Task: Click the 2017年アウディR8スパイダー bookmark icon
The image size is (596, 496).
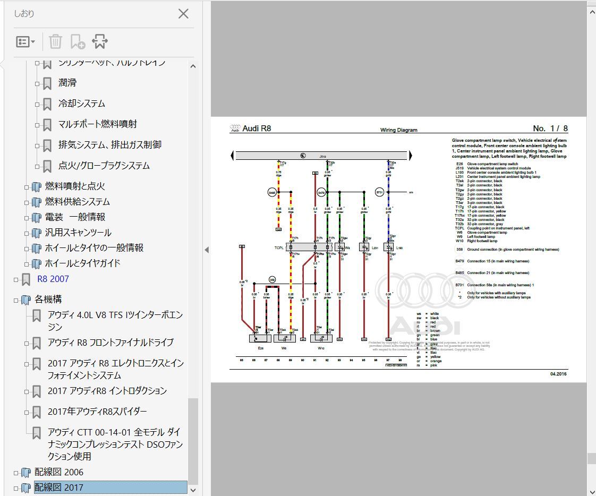Action: click(37, 413)
